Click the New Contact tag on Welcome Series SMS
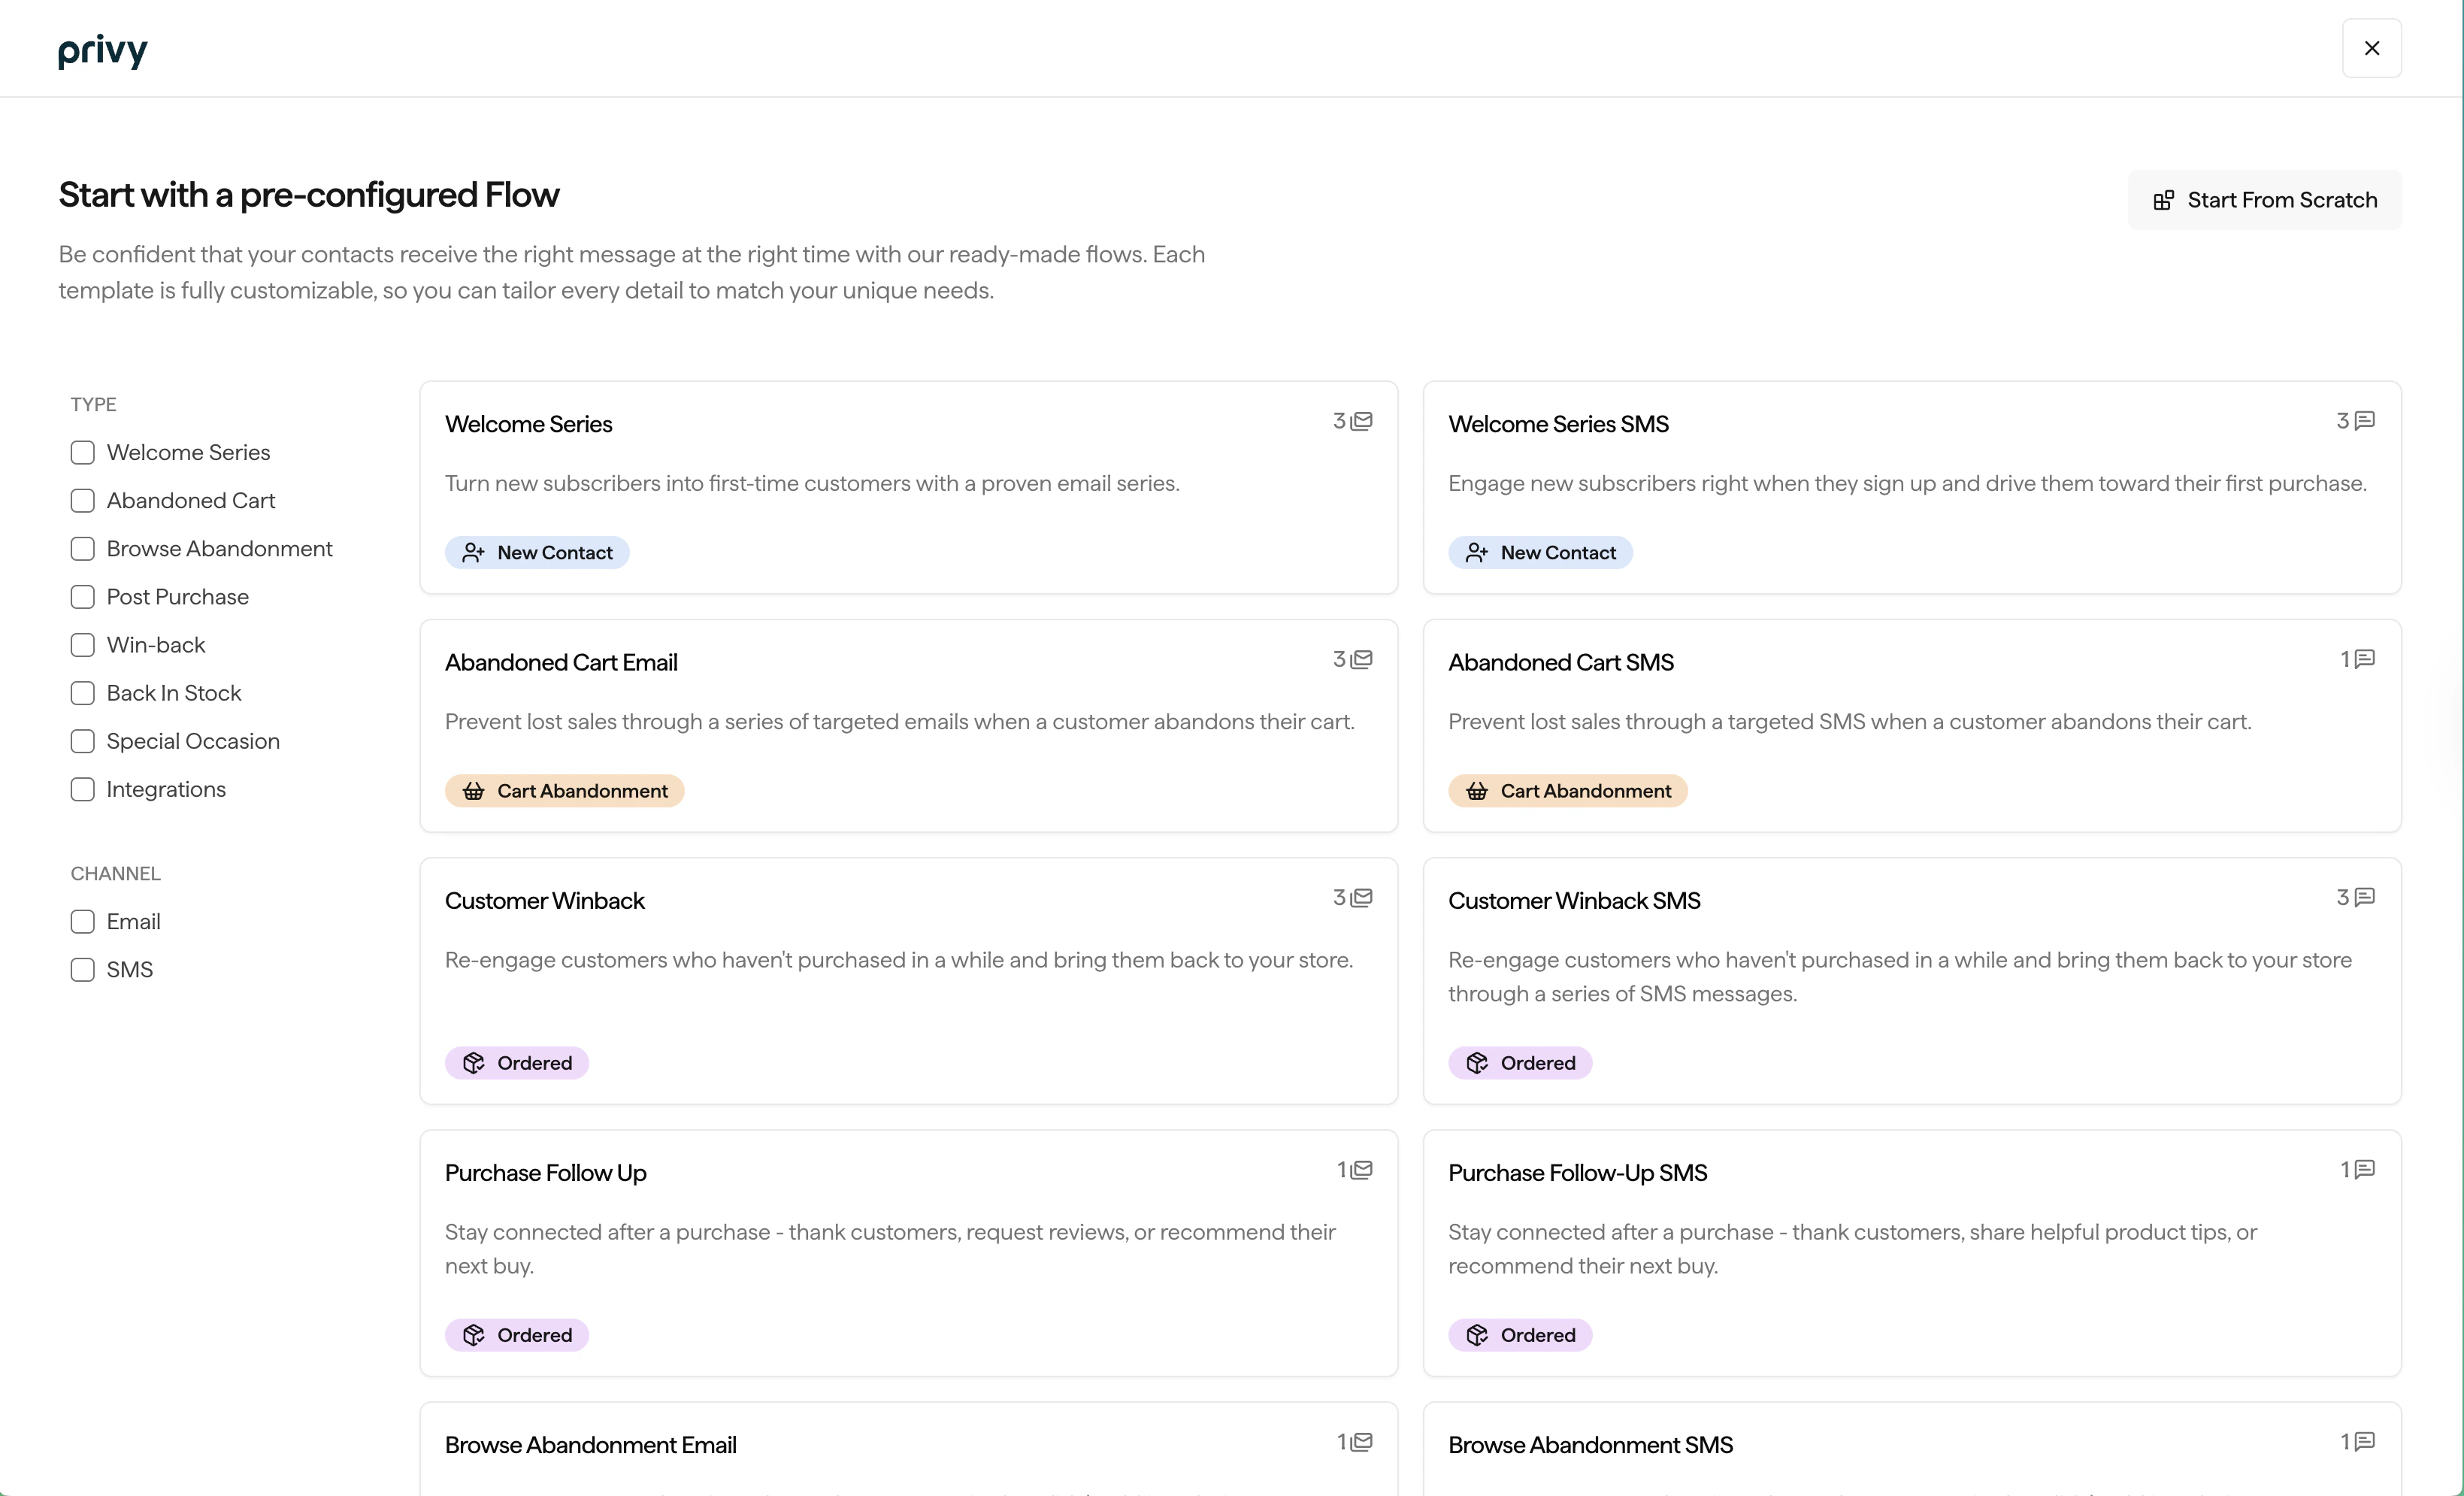The height and width of the screenshot is (1496, 2464). [x=1540, y=552]
